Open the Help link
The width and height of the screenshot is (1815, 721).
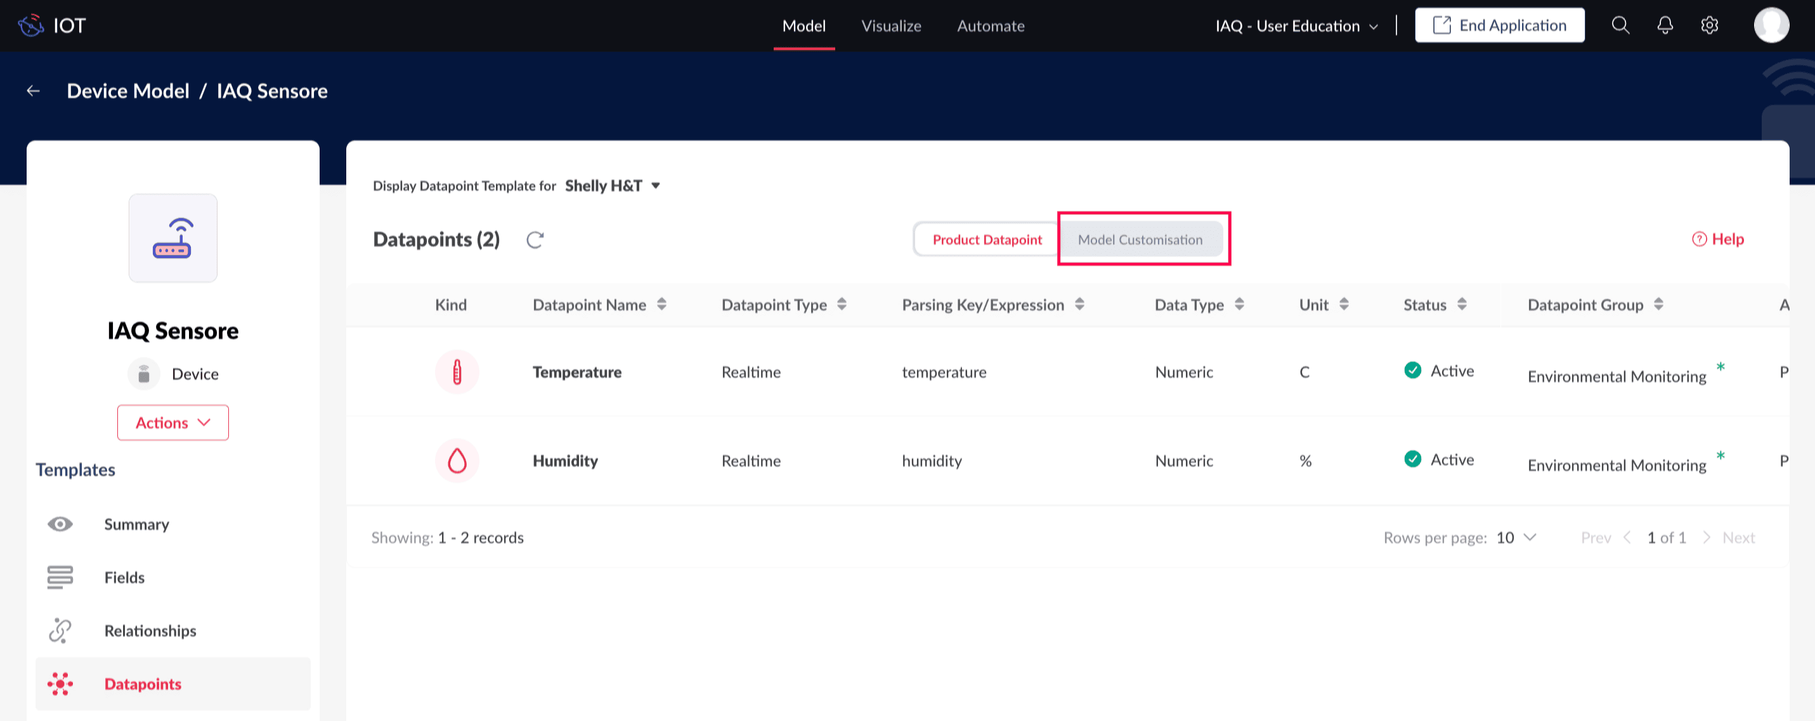click(1718, 239)
